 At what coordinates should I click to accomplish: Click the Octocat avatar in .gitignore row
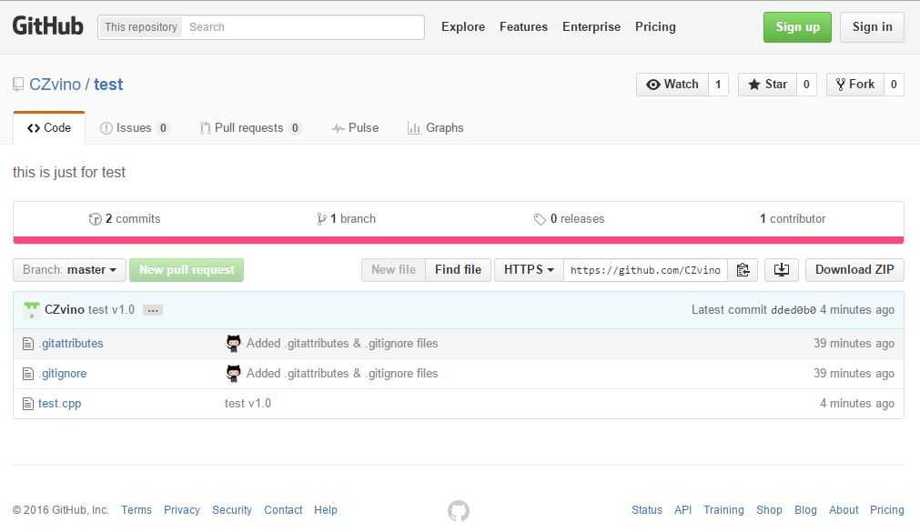coord(234,373)
